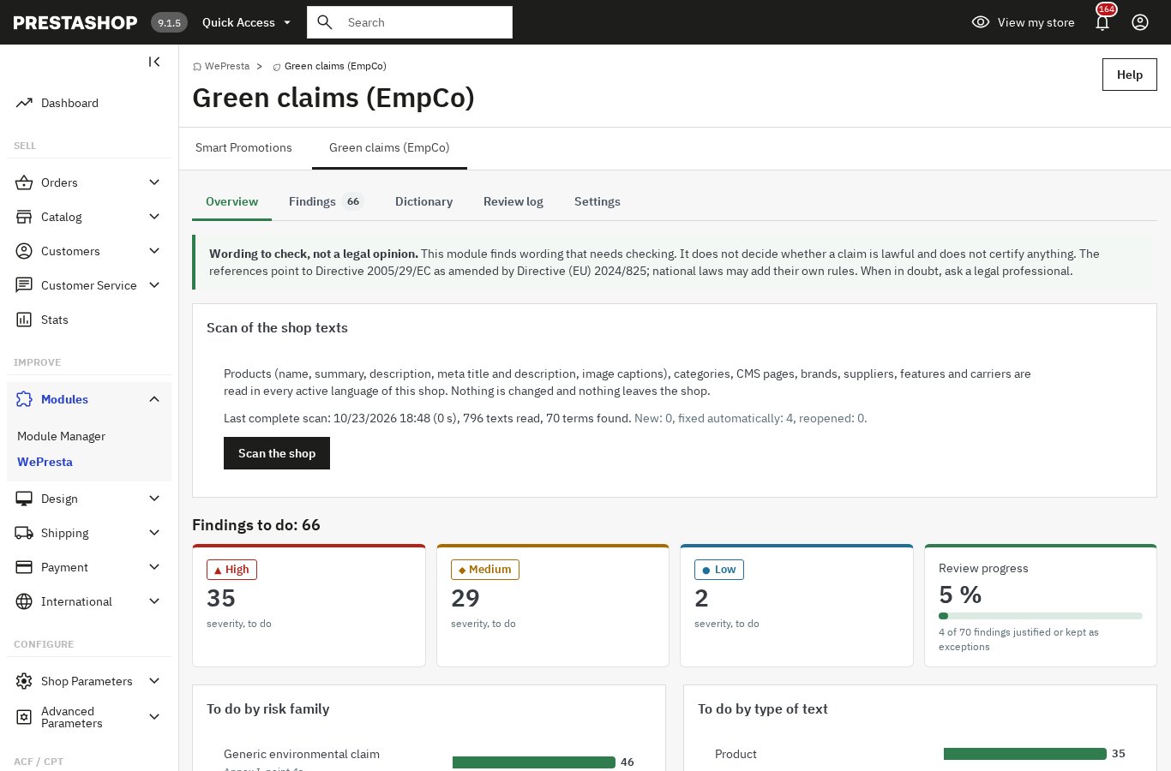The height and width of the screenshot is (771, 1171).
Task: Open the Stats chart icon
Action: point(24,320)
